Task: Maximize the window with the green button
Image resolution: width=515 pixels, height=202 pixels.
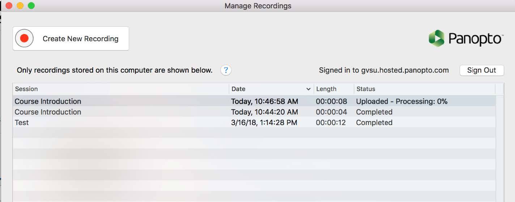Action: [31, 6]
